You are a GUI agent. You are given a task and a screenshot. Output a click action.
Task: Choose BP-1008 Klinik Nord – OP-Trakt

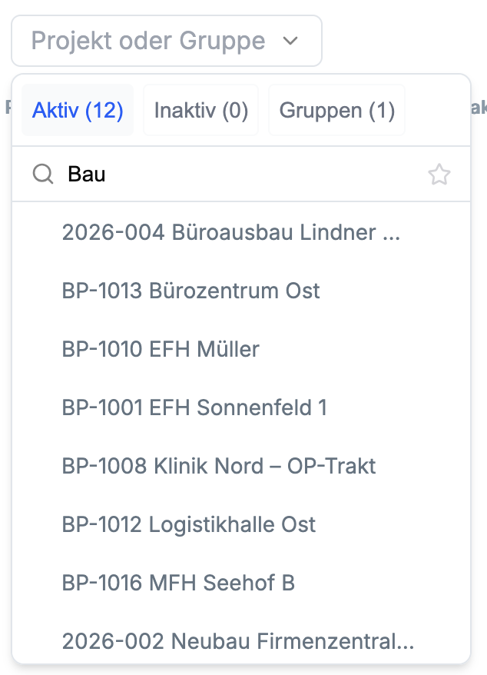(x=219, y=466)
